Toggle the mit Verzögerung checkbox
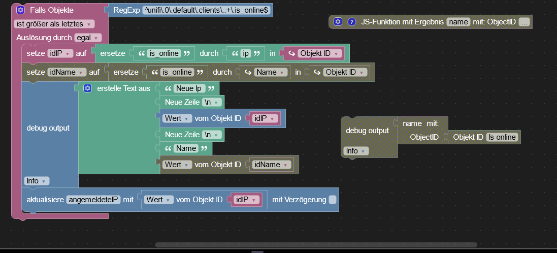 click(332, 200)
